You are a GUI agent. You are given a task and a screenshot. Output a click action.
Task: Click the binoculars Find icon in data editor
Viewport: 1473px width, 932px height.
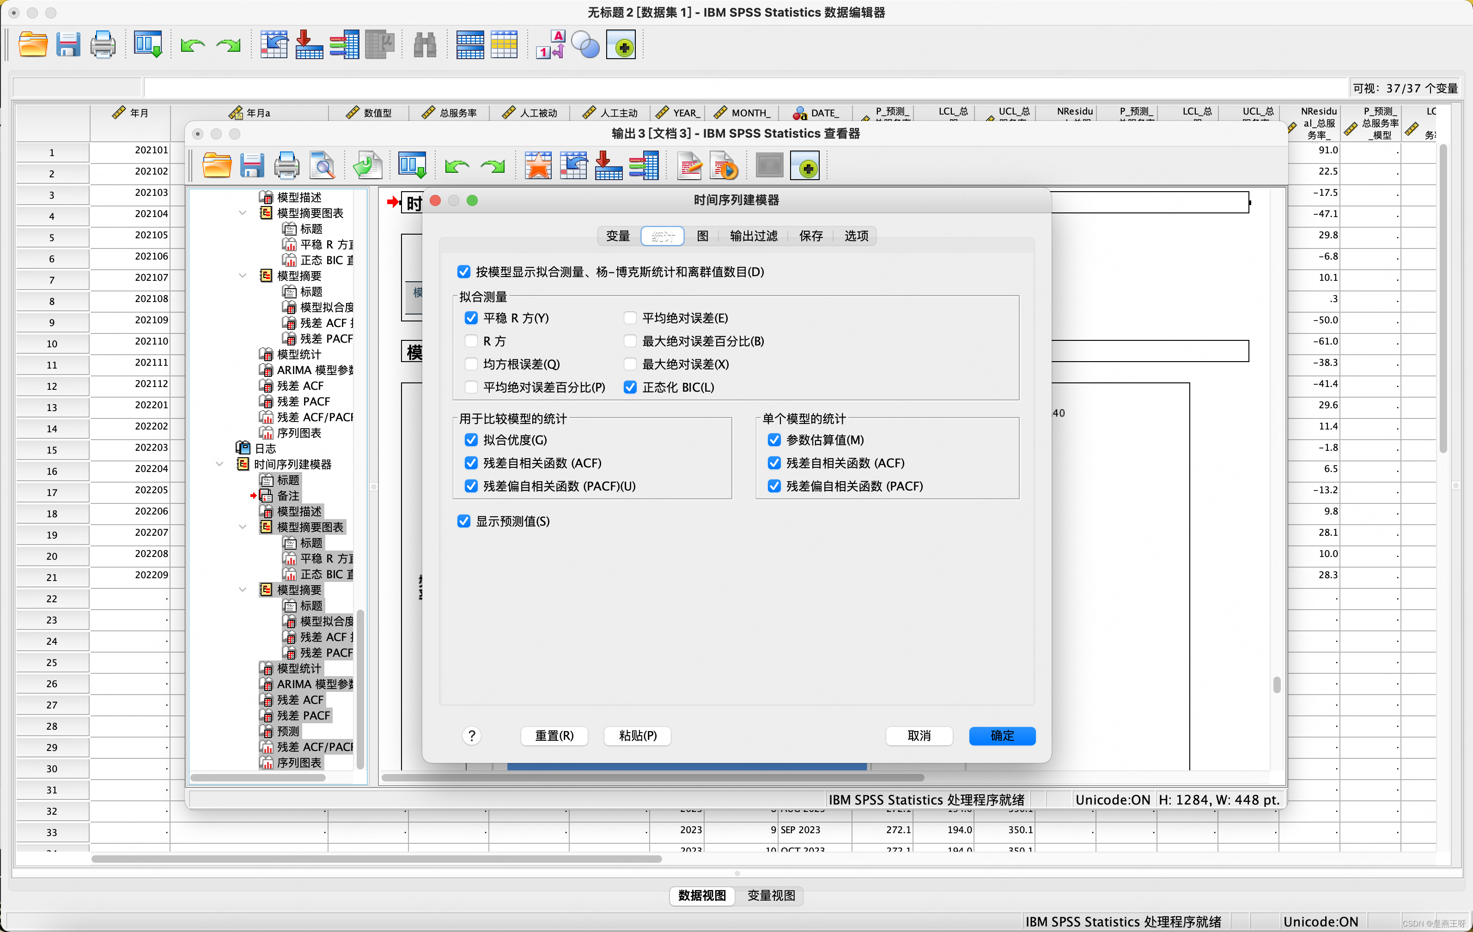click(425, 45)
